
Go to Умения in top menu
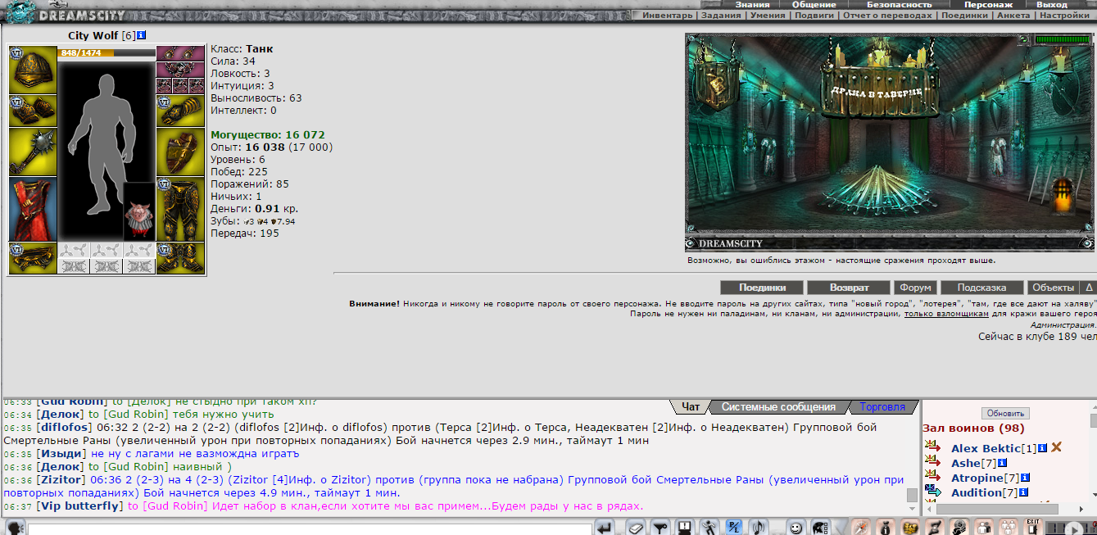(767, 15)
